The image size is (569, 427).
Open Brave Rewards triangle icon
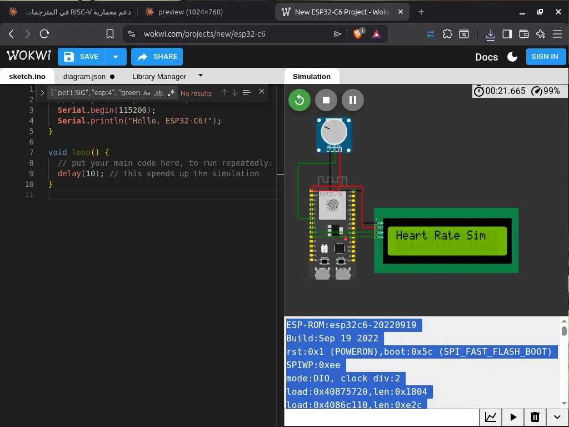pyautogui.click(x=376, y=34)
